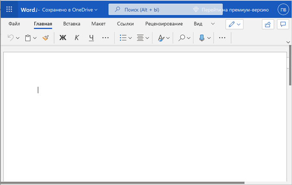
Task: Click inside the document page
Action: pos(145,116)
